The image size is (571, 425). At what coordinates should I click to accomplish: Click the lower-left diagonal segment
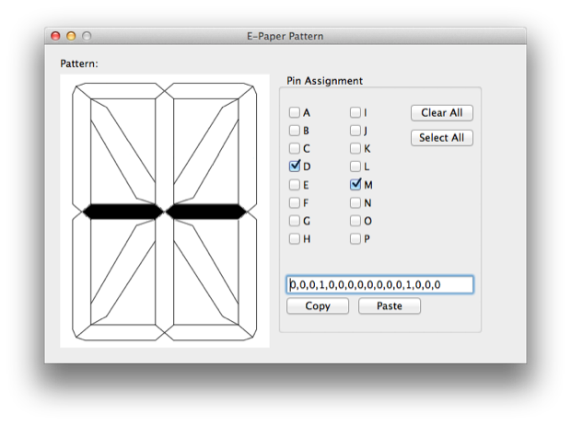tap(123, 270)
